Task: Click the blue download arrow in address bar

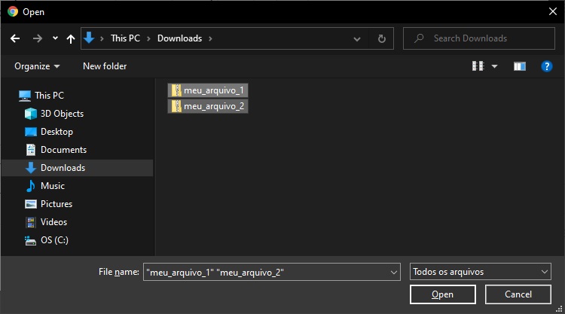Action: coord(89,38)
